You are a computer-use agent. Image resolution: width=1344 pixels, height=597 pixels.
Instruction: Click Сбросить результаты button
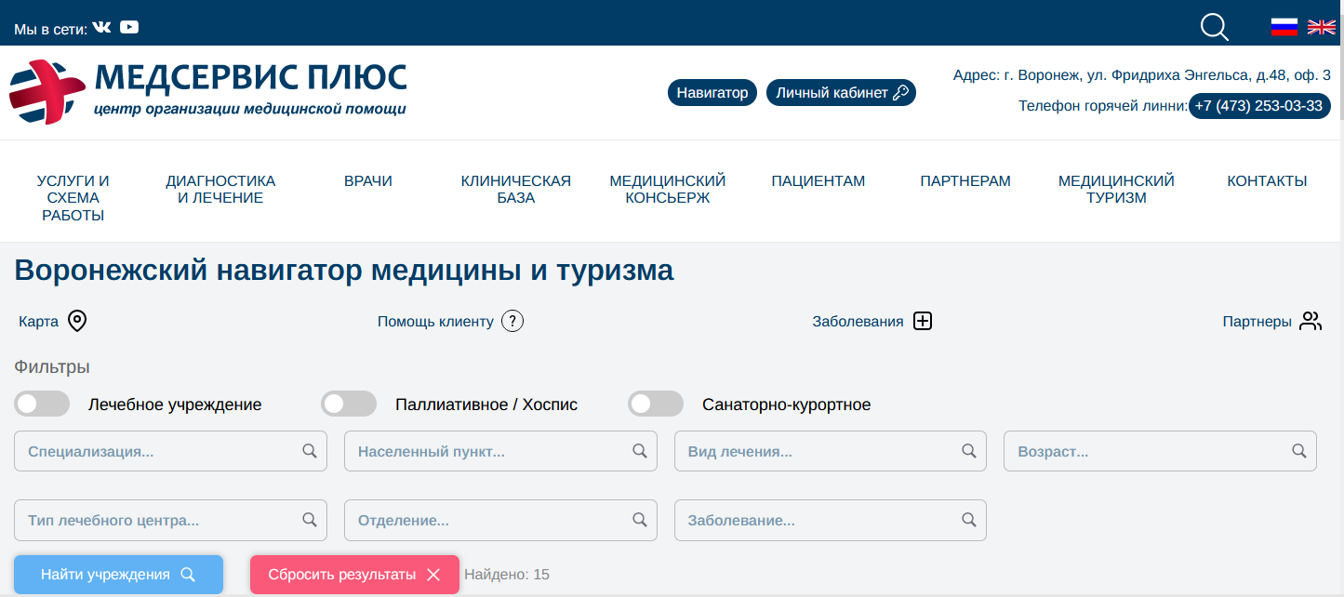[354, 575]
